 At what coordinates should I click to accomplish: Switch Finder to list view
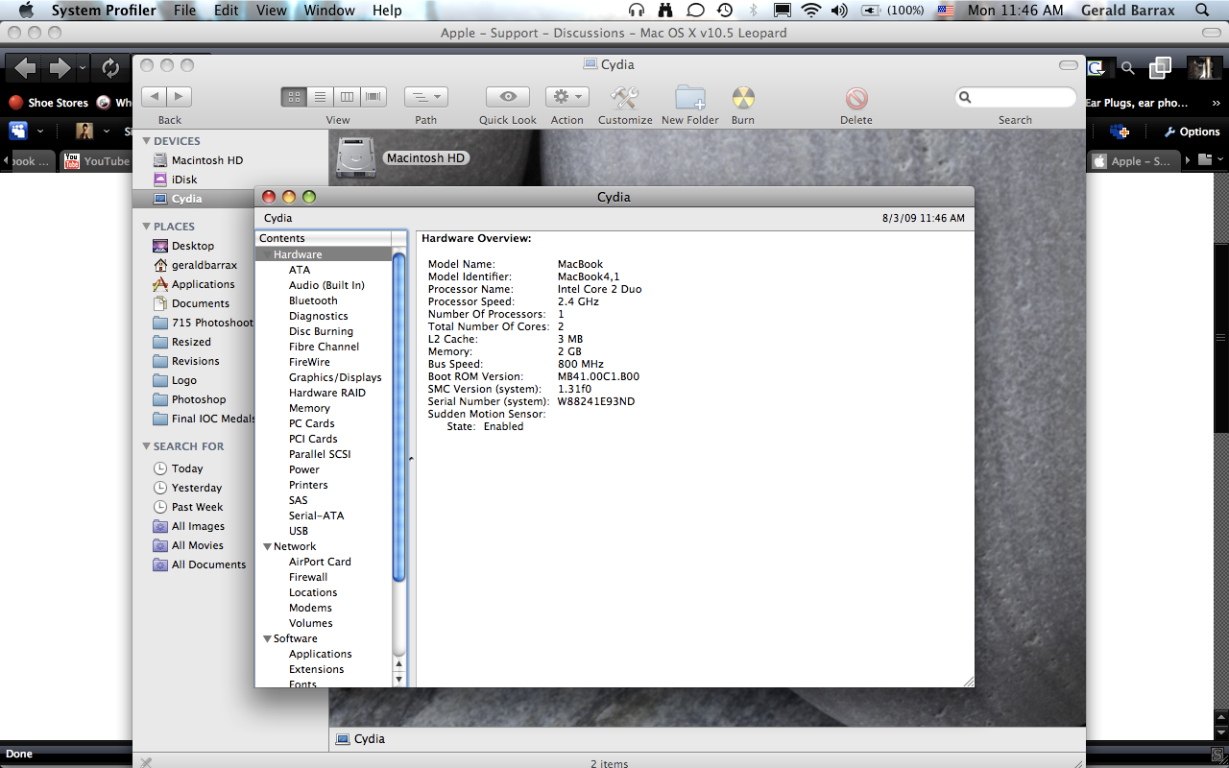321,97
